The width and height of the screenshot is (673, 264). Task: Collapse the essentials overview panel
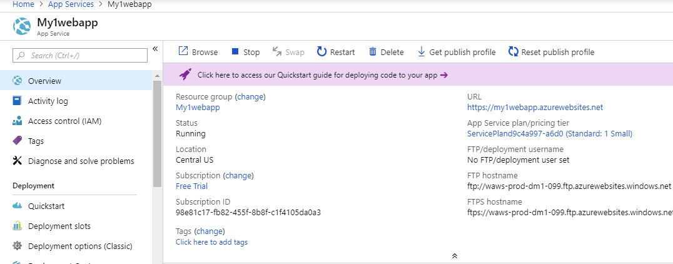455,256
